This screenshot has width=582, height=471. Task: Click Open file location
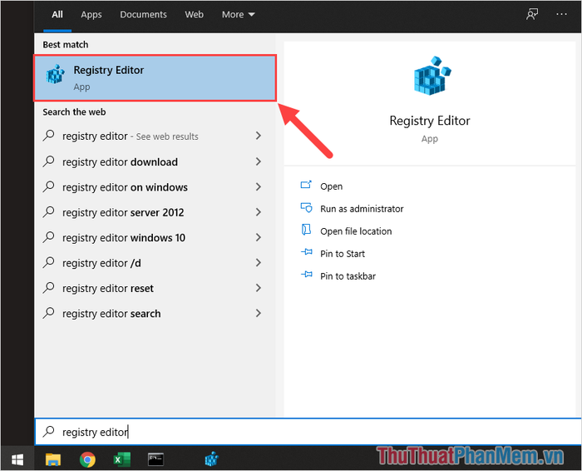[x=356, y=231]
